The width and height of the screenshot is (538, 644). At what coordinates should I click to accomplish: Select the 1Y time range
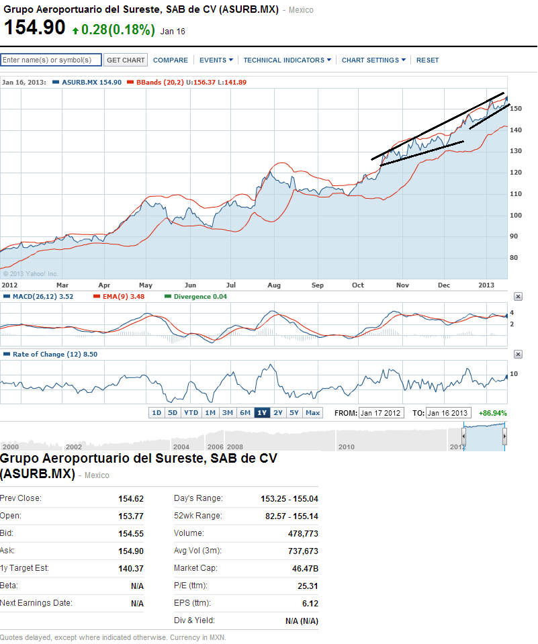tap(262, 413)
